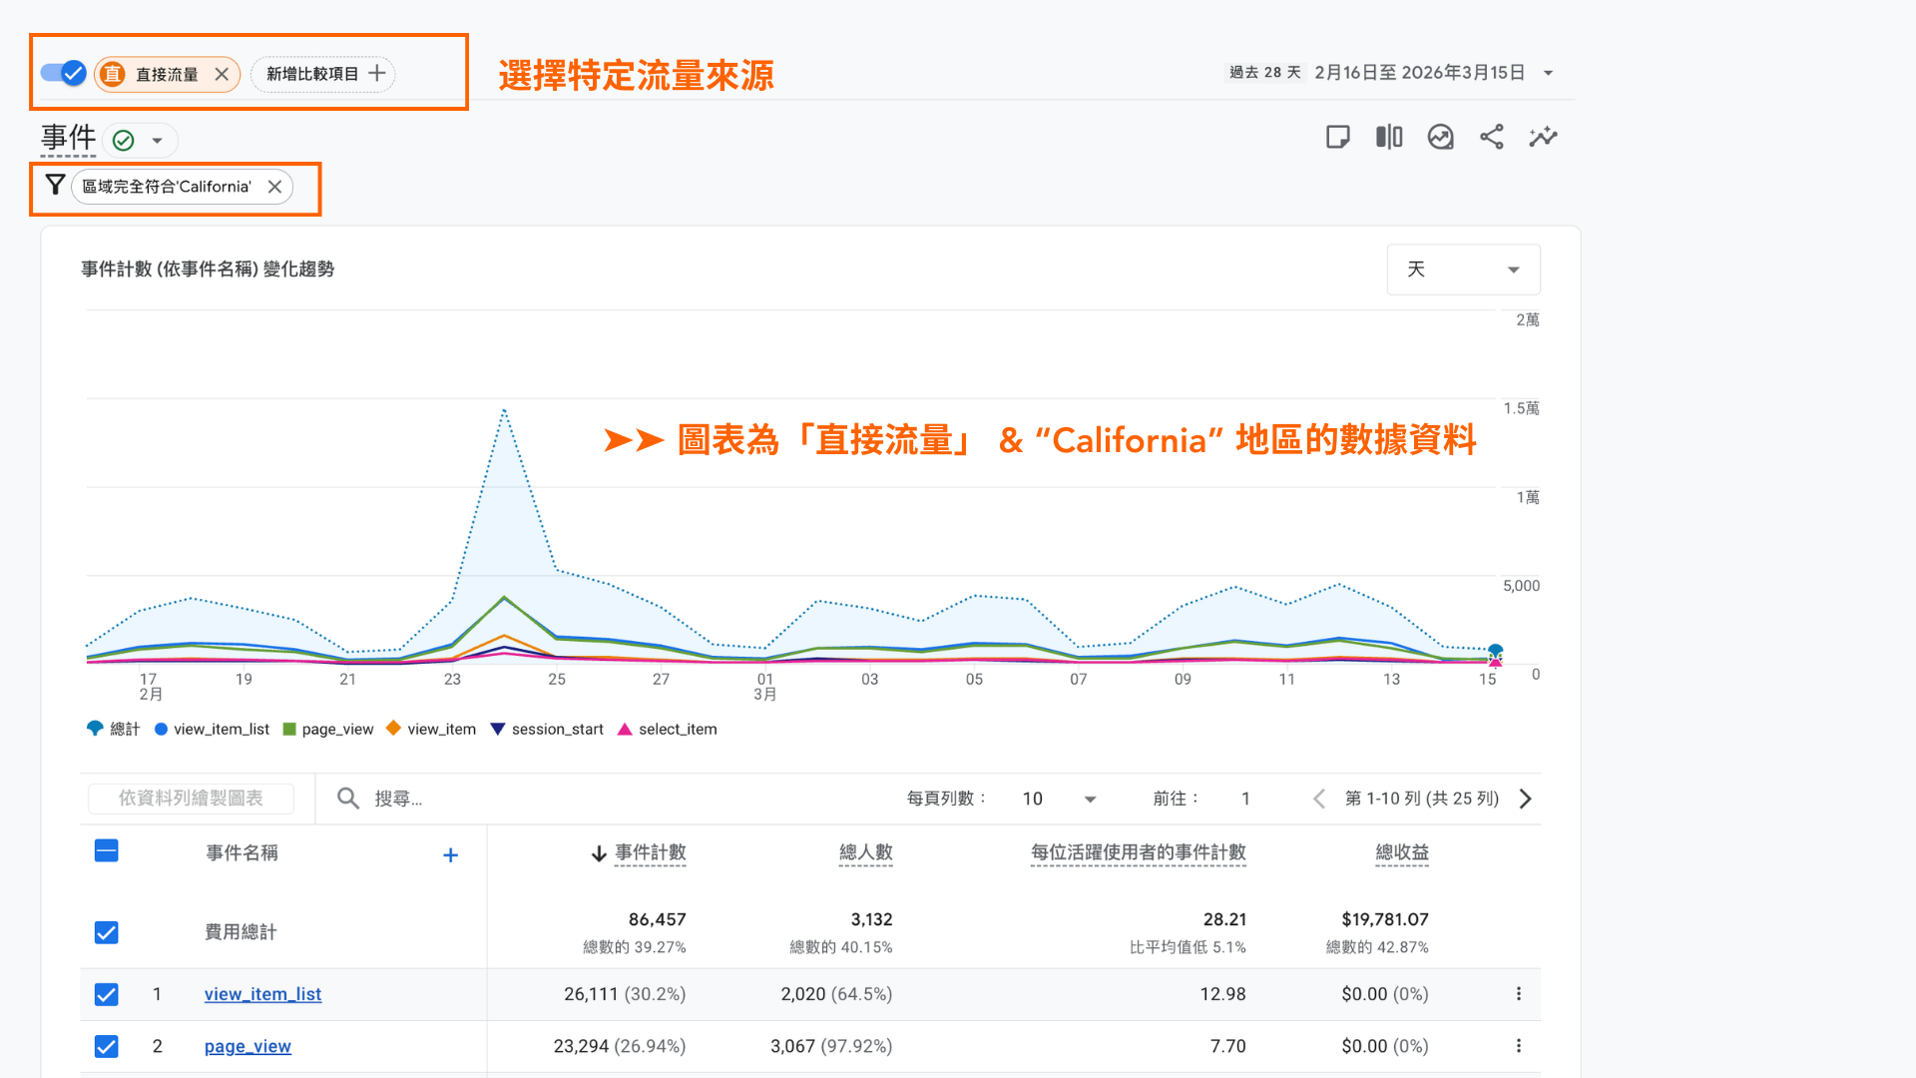Expand the 天 granularity dropdown
This screenshot has height=1078, width=1916.
[x=1463, y=269]
